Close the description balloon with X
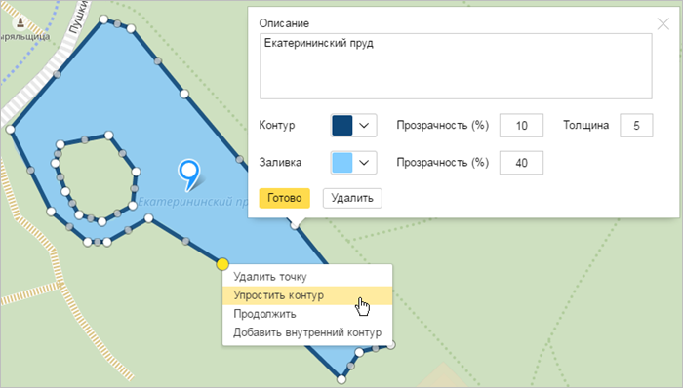This screenshot has height=388, width=683. point(663,23)
